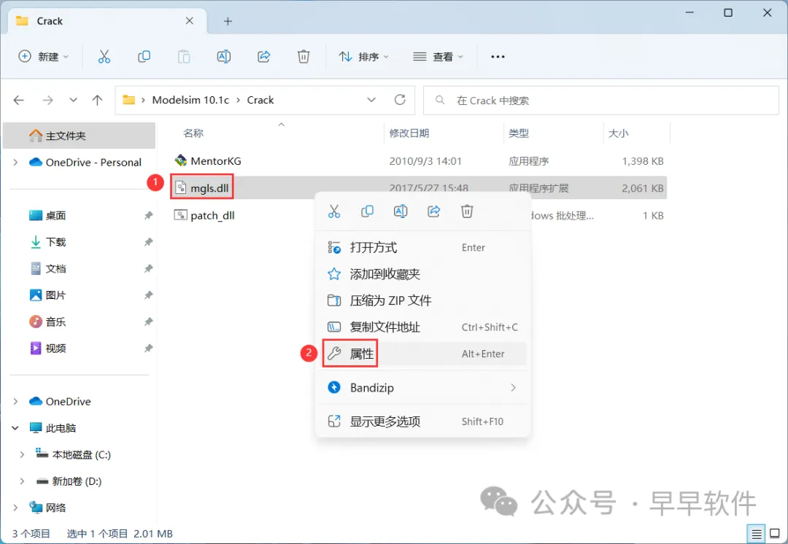The height and width of the screenshot is (544, 788).
Task: Select OneDrive - Personal in the sidebar
Action: point(85,162)
